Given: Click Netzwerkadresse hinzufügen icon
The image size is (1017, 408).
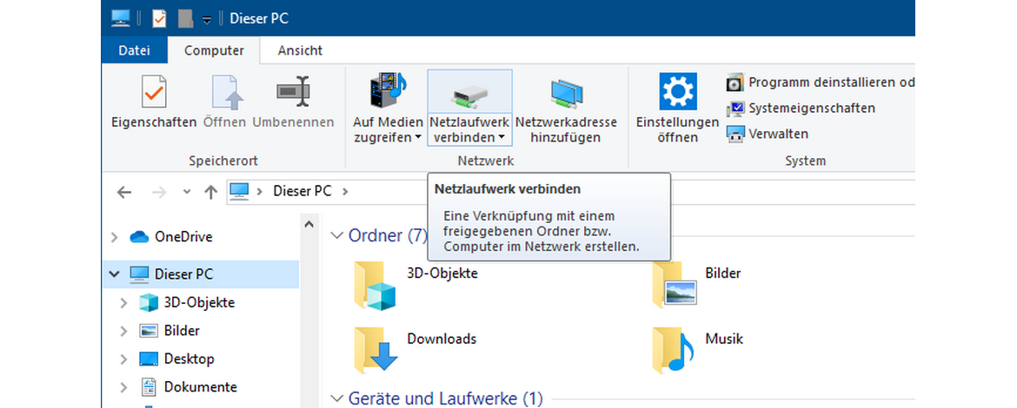Looking at the screenshot, I should (566, 92).
